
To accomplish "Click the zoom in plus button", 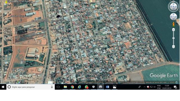I will [x=174, y=30].
